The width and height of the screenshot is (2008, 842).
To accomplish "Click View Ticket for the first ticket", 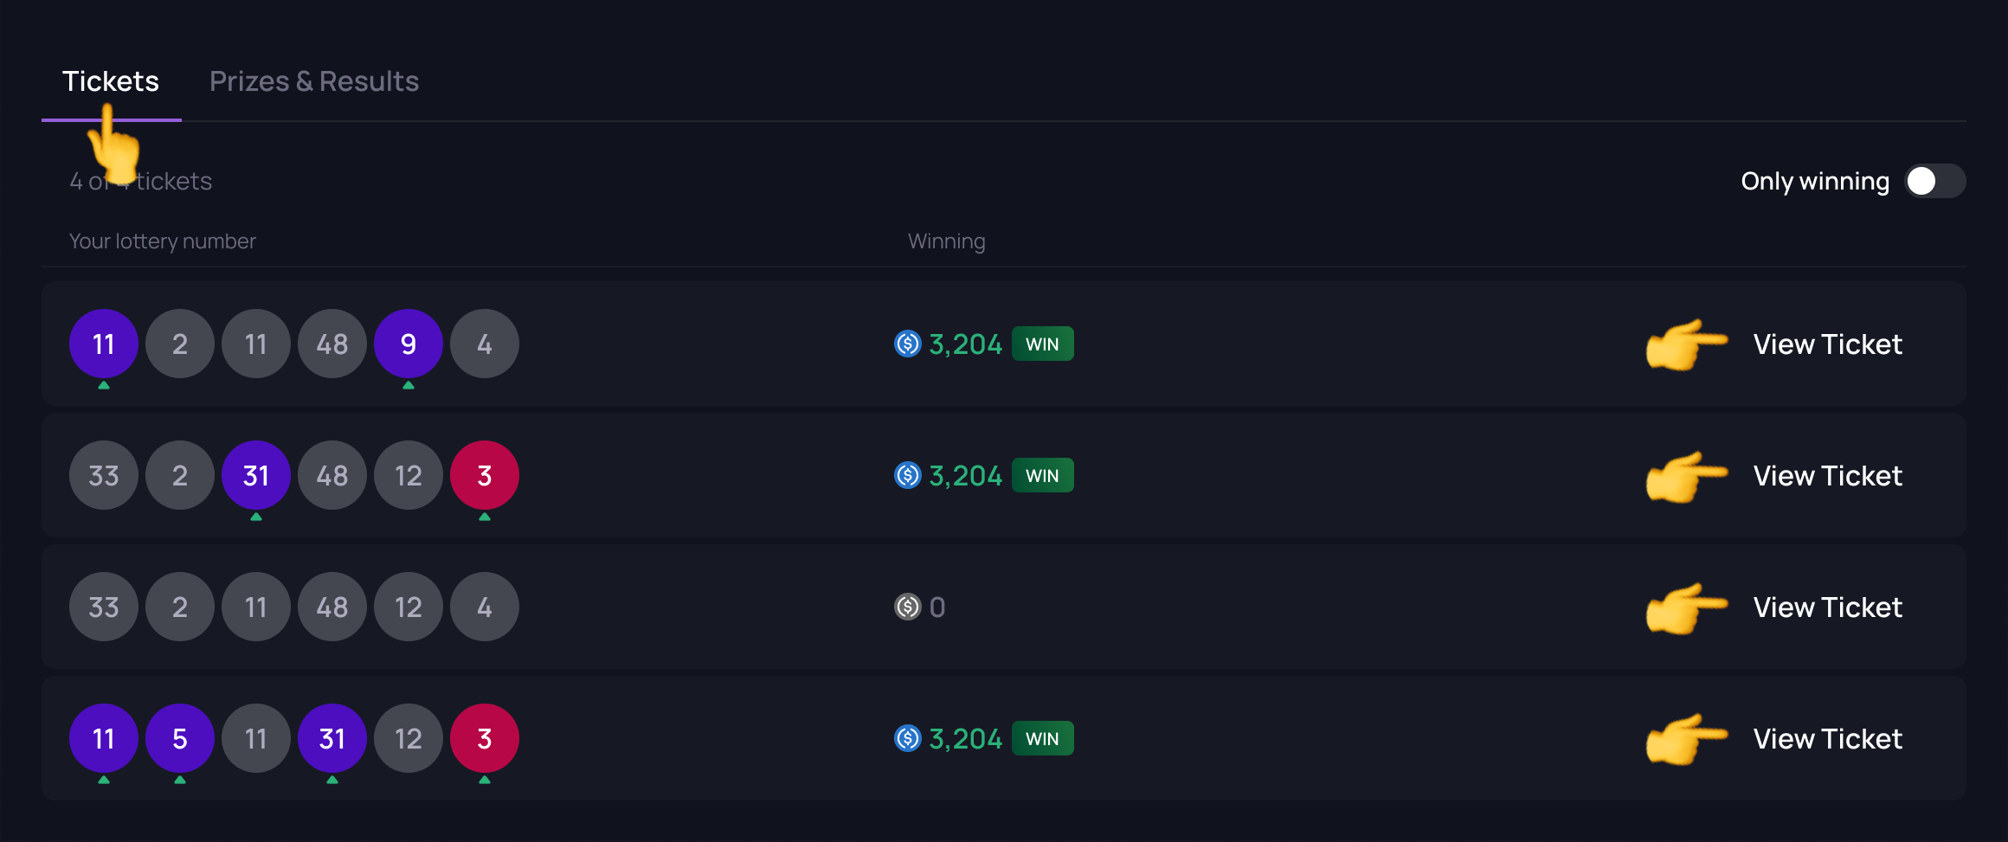I will pos(1827,344).
